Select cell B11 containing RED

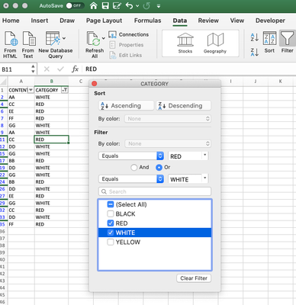(x=51, y=140)
